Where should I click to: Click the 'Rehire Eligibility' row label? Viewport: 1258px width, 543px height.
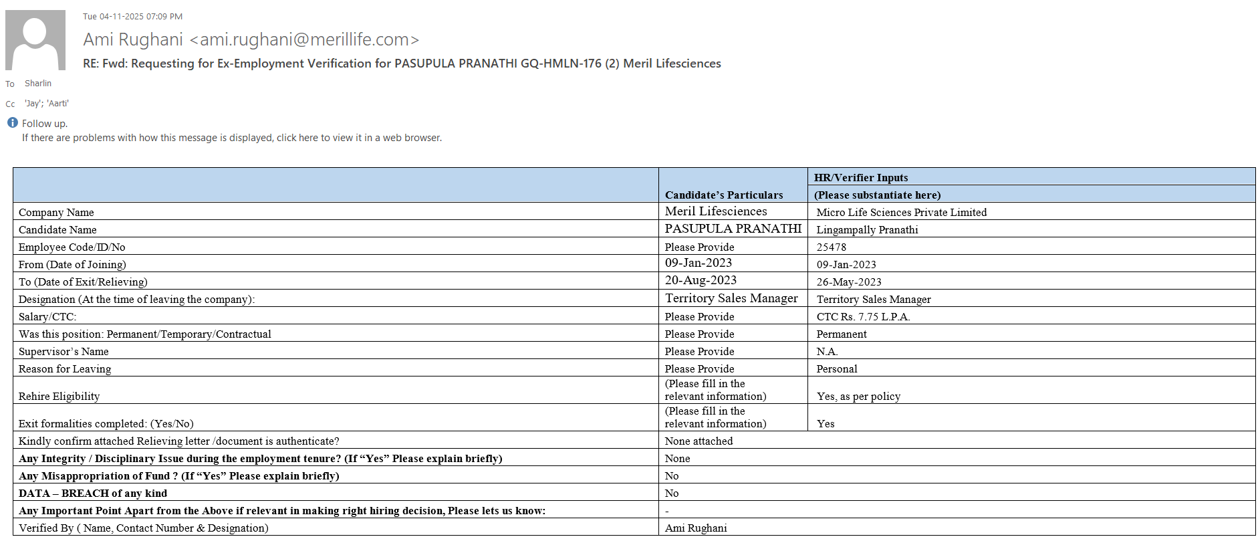(x=59, y=397)
